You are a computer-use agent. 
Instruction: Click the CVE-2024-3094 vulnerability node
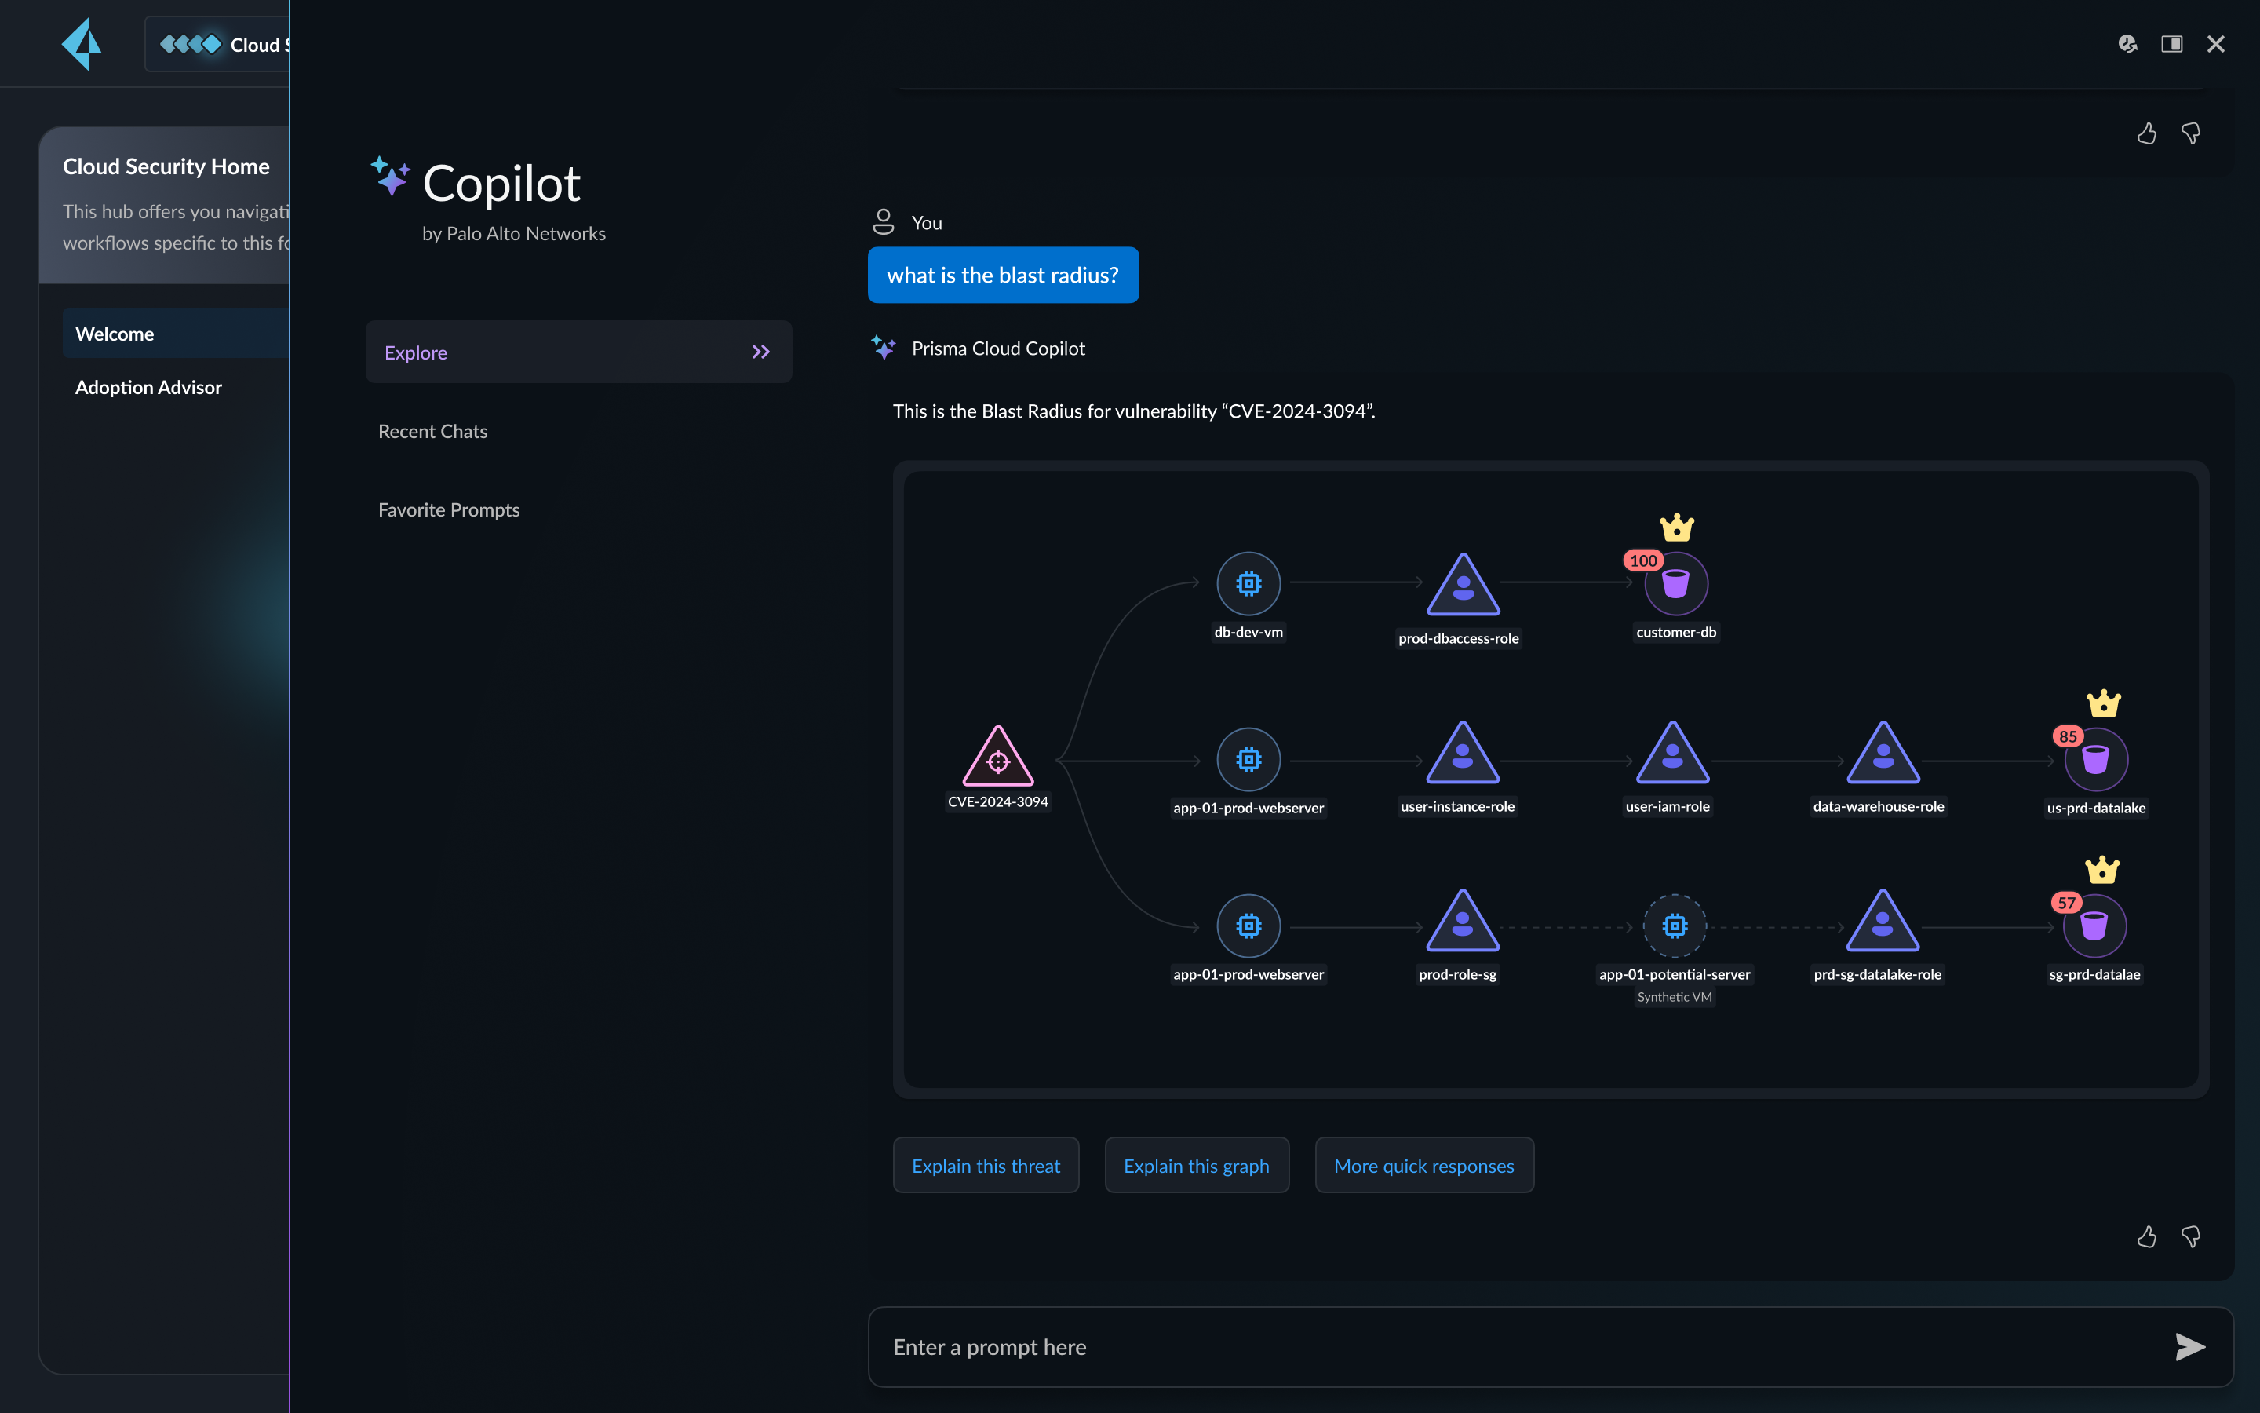point(997,758)
